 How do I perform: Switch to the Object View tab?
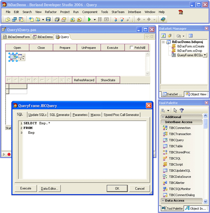(196, 94)
